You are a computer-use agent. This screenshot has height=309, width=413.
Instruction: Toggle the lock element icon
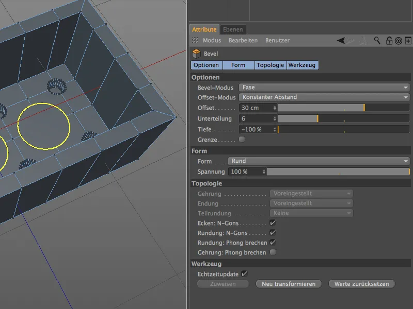coord(389,41)
